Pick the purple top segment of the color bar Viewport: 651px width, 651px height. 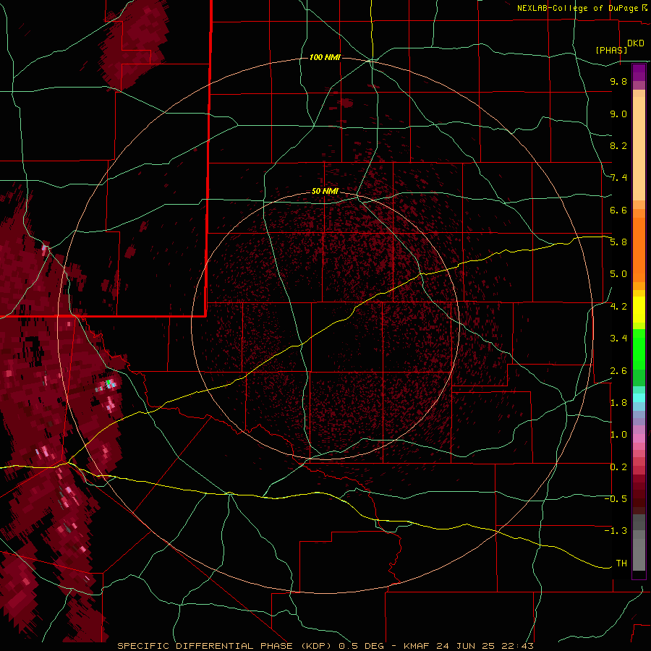pyautogui.click(x=639, y=72)
